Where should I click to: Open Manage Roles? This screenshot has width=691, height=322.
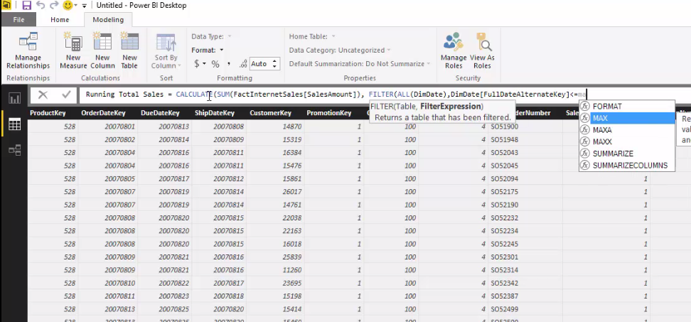454,50
